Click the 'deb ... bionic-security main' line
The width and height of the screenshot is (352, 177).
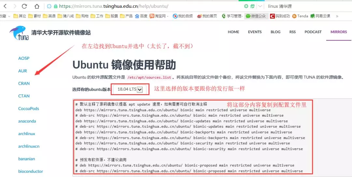coord(183,143)
